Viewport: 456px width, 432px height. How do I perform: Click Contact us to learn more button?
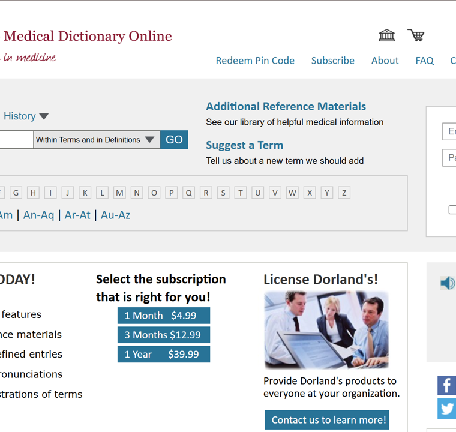coord(327,420)
